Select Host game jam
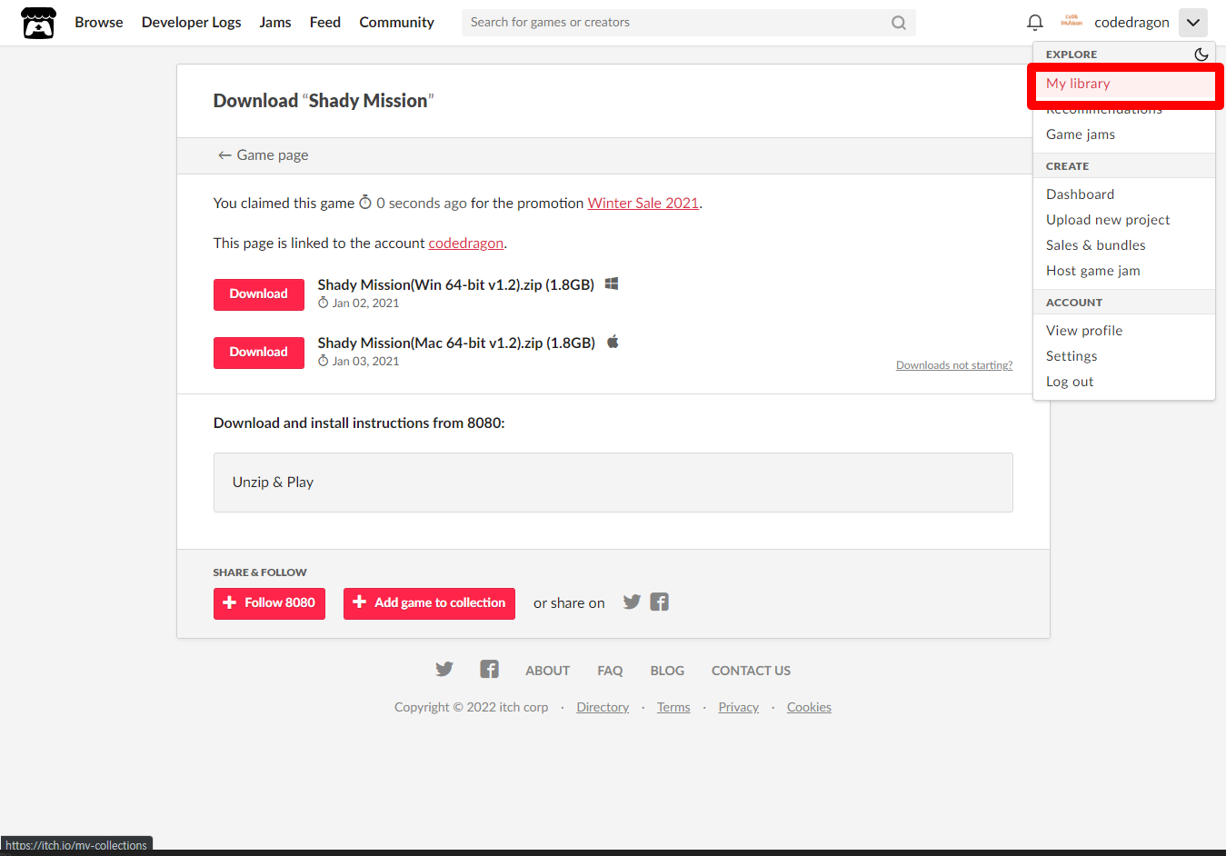Viewport: 1226px width, 856px height. coord(1124,271)
